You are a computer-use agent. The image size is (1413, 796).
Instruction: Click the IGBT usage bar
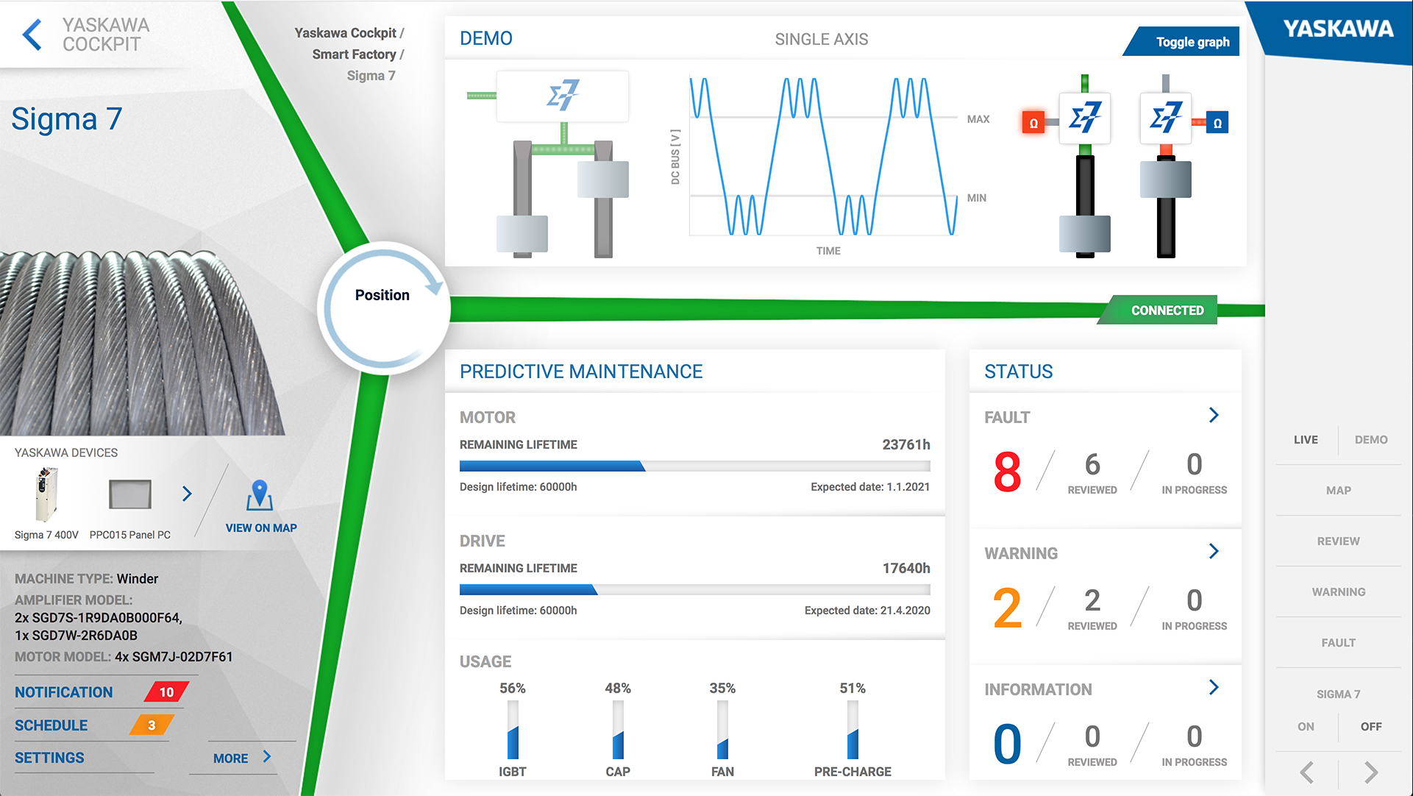click(x=513, y=730)
